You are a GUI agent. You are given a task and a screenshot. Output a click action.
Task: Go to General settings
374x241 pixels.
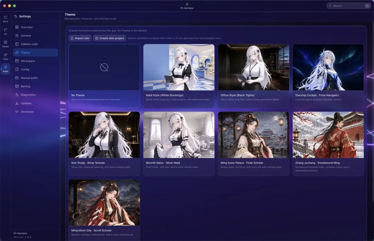point(35,36)
